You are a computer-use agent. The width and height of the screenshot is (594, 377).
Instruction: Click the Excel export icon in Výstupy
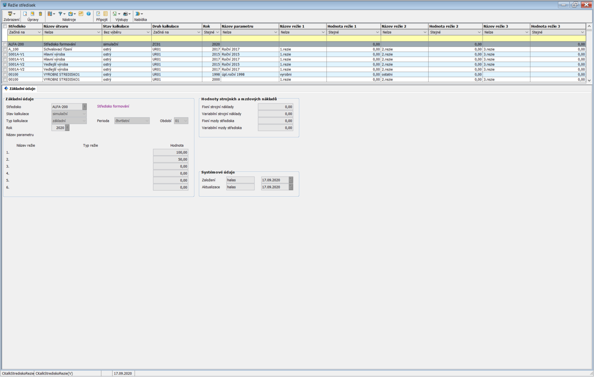tap(115, 14)
